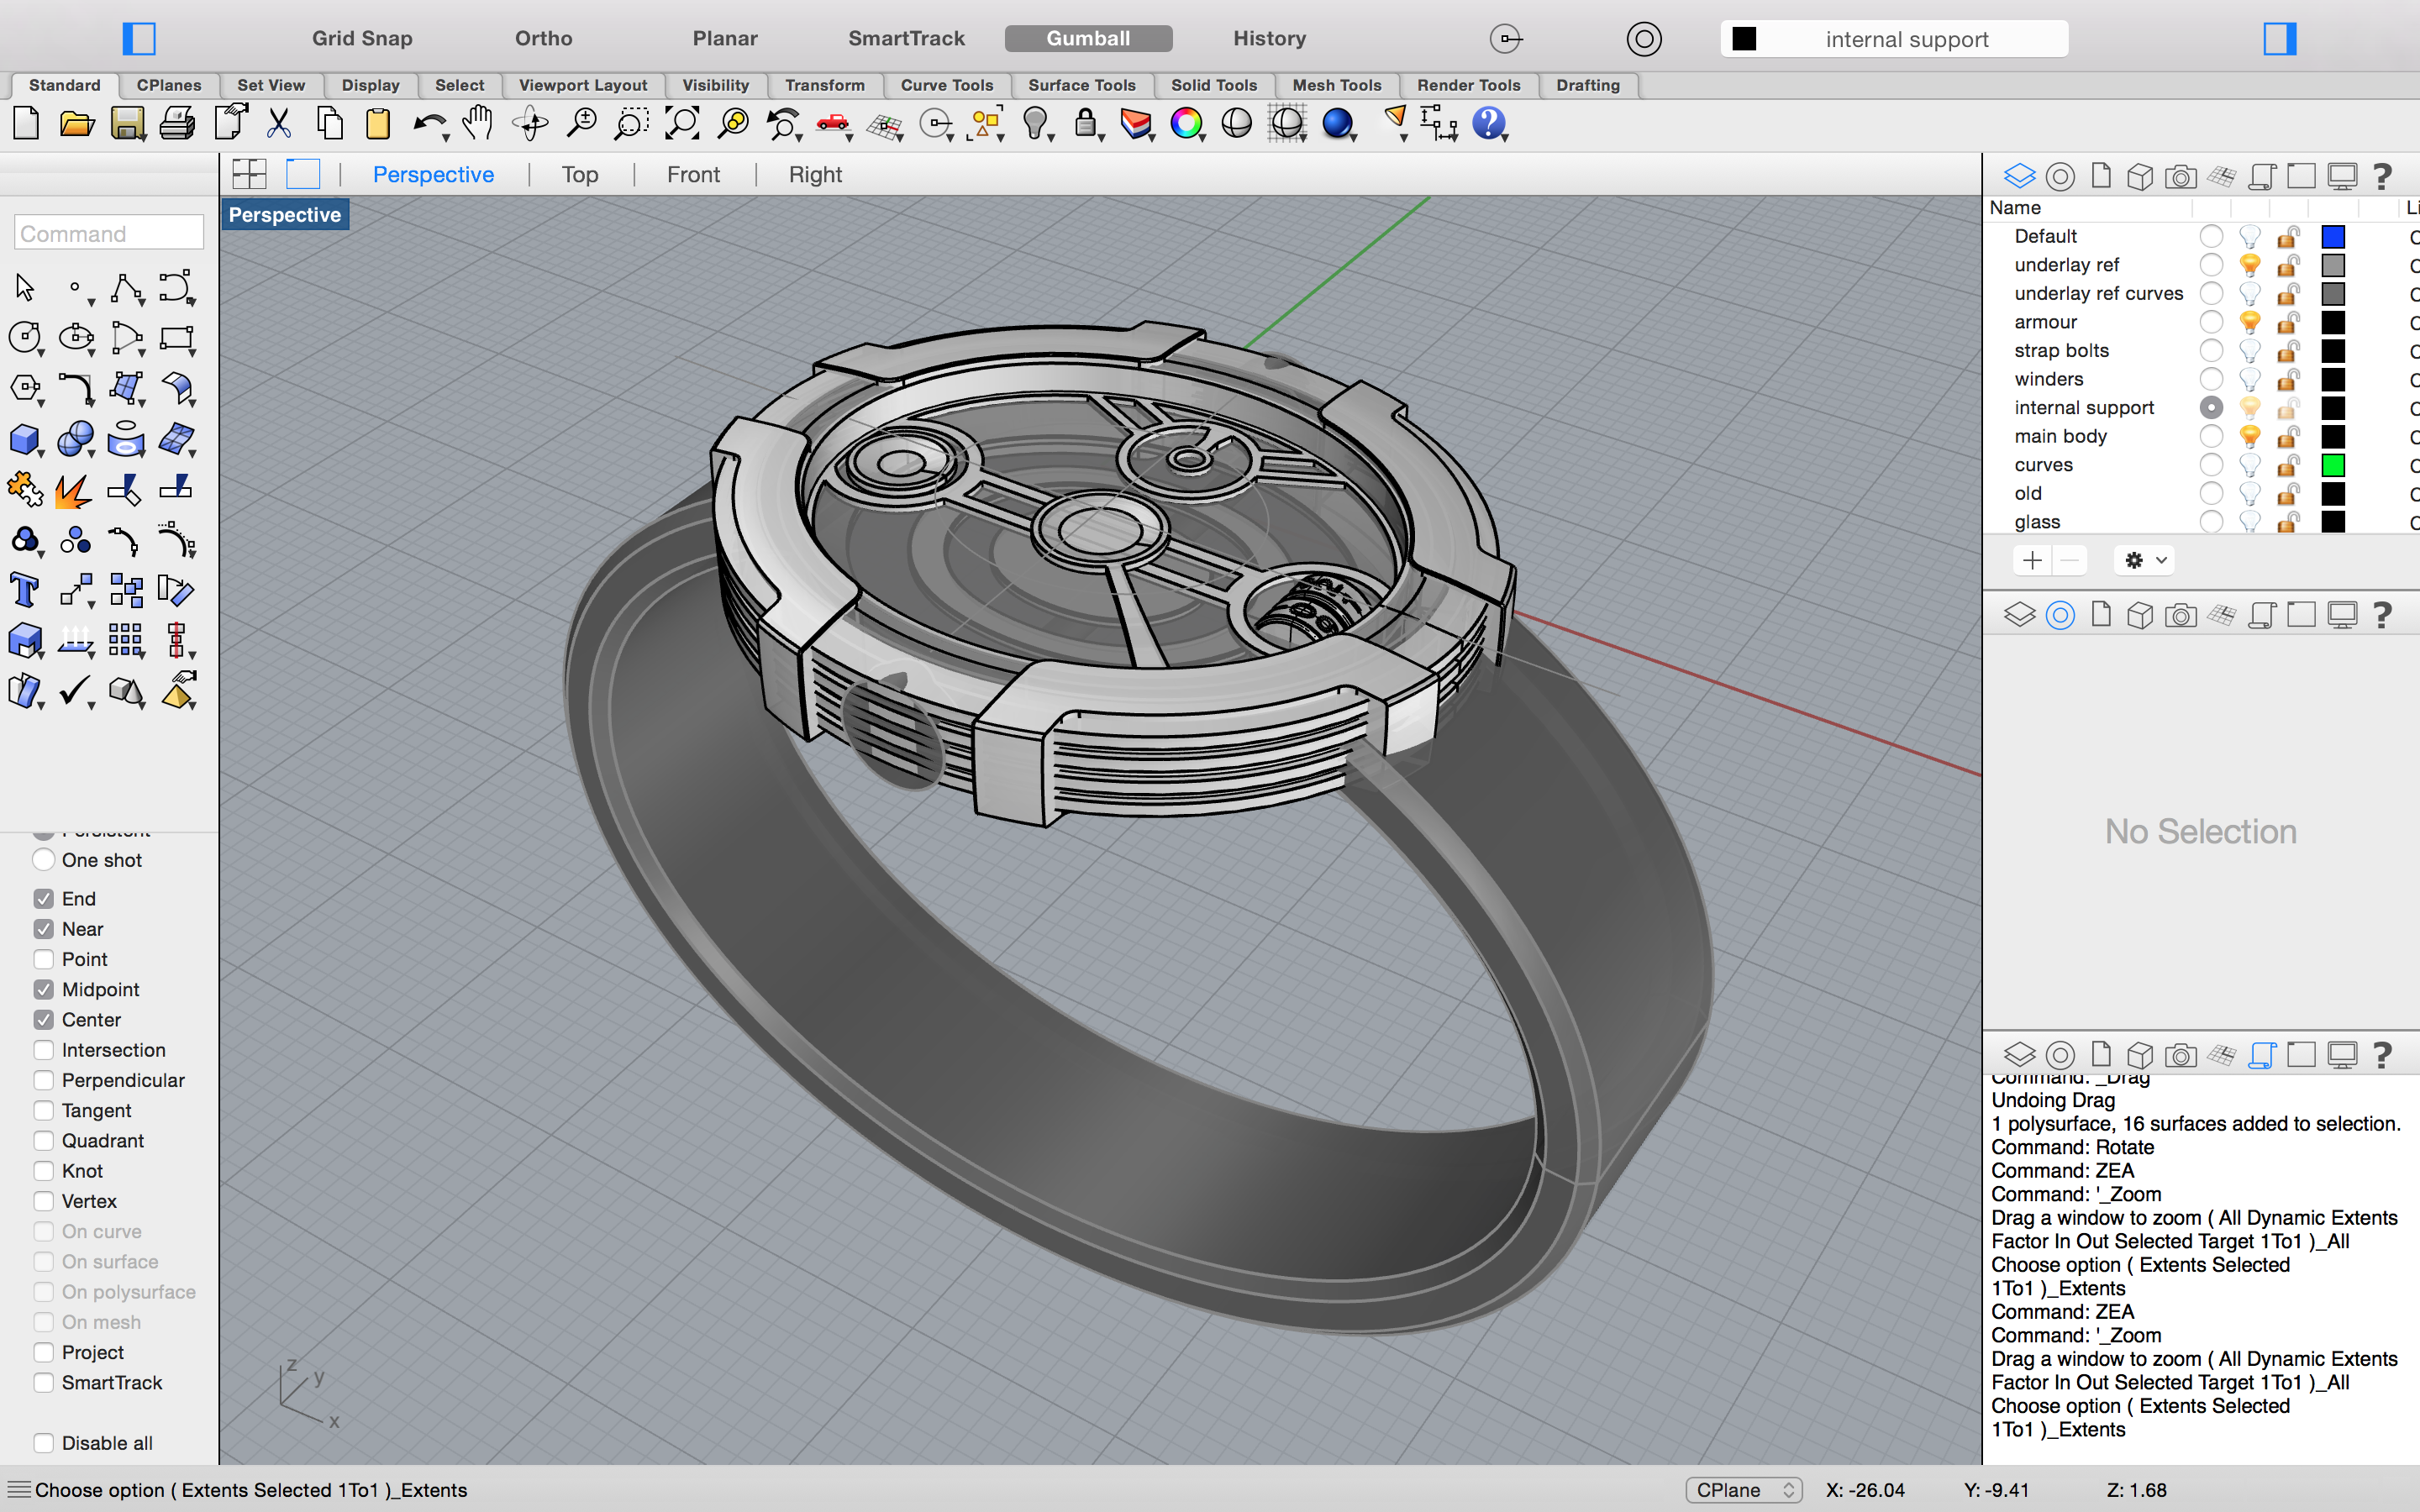The height and width of the screenshot is (1512, 2420).
Task: Switch to Front viewport tab
Action: click(x=693, y=175)
